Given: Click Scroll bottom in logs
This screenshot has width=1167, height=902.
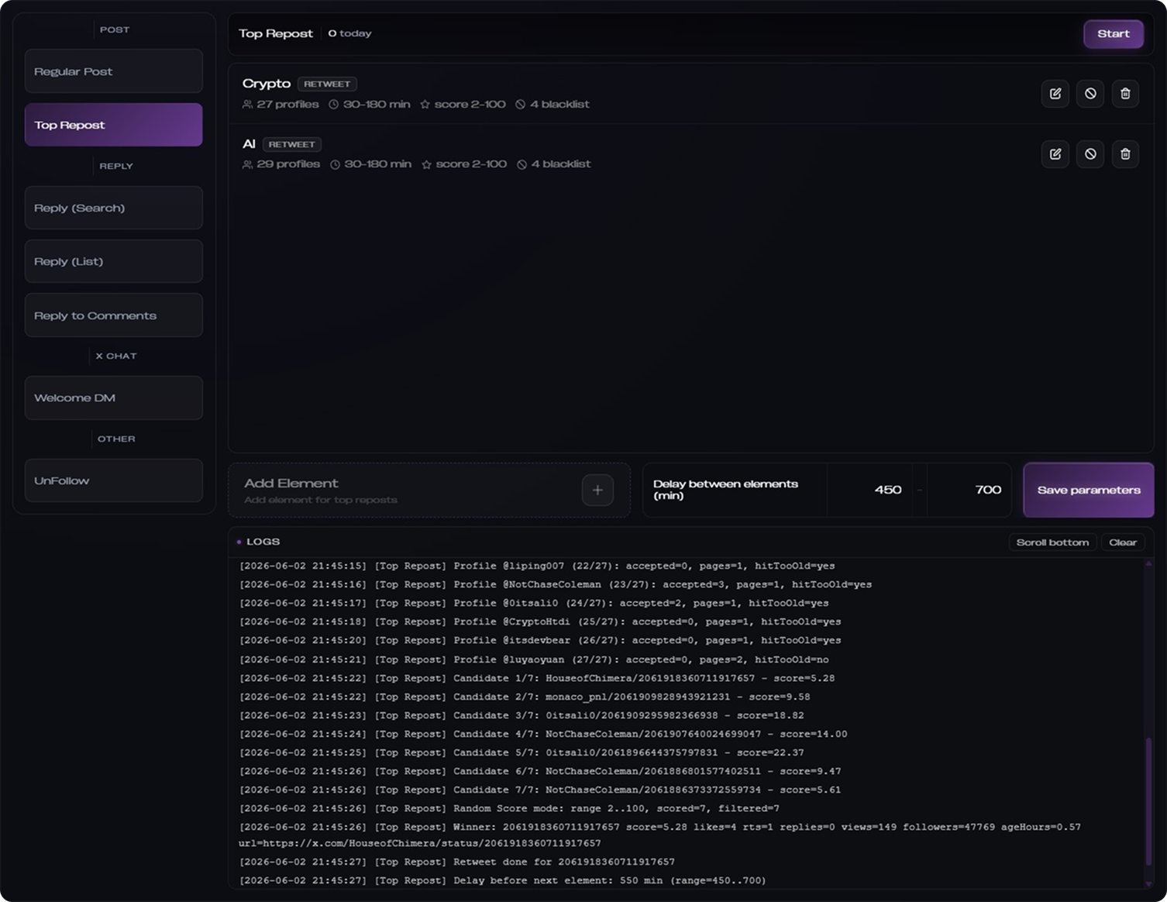Looking at the screenshot, I should 1052,542.
